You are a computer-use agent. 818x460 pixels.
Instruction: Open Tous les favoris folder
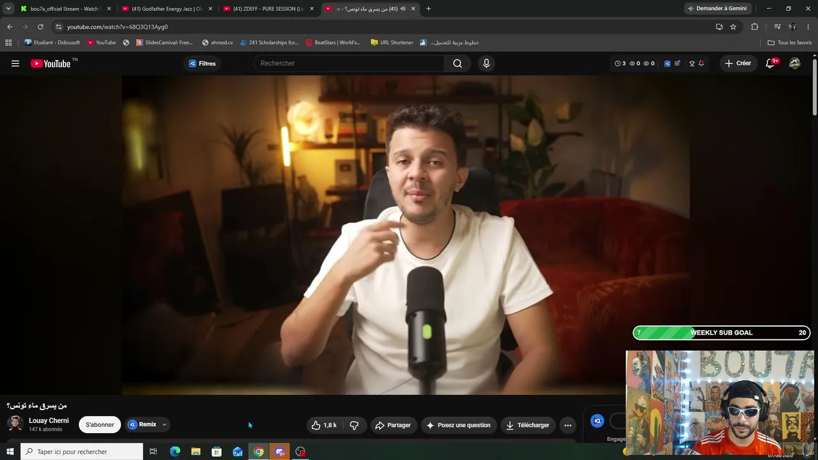790,43
